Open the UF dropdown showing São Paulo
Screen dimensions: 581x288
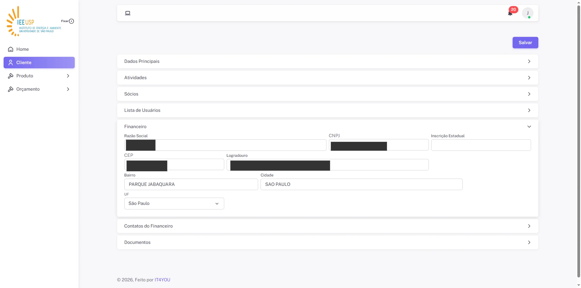point(174,203)
